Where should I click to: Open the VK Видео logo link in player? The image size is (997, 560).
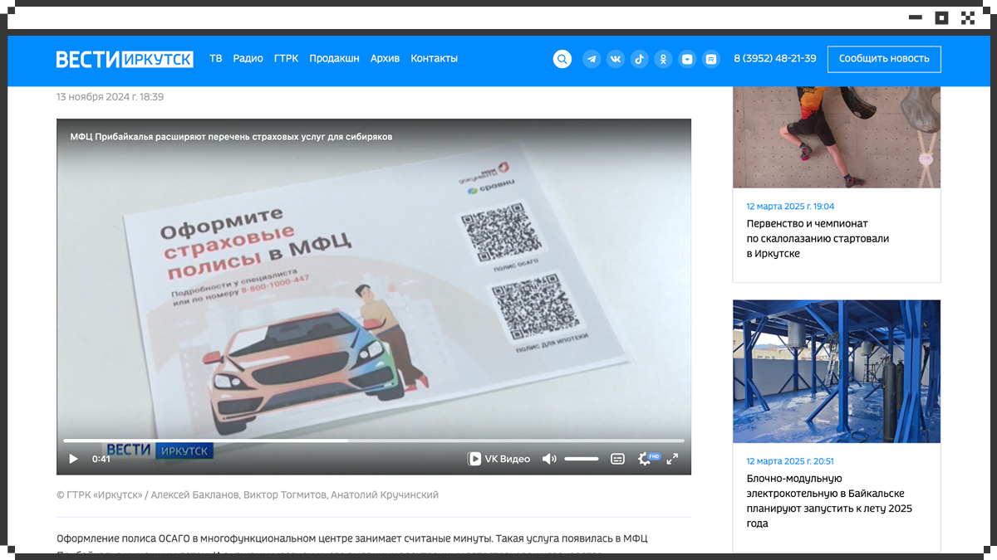click(498, 459)
